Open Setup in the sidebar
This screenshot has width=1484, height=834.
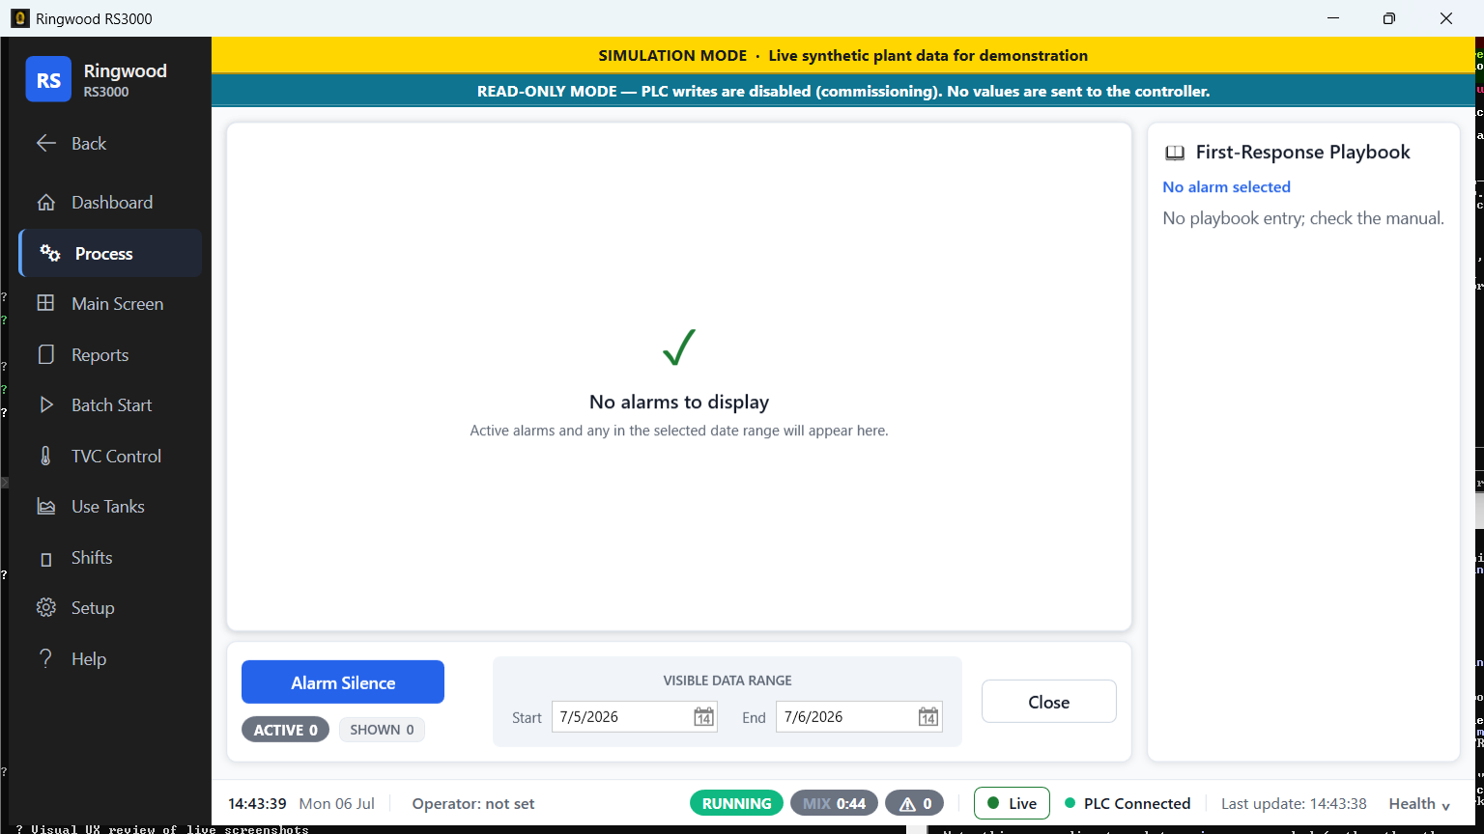110,608
